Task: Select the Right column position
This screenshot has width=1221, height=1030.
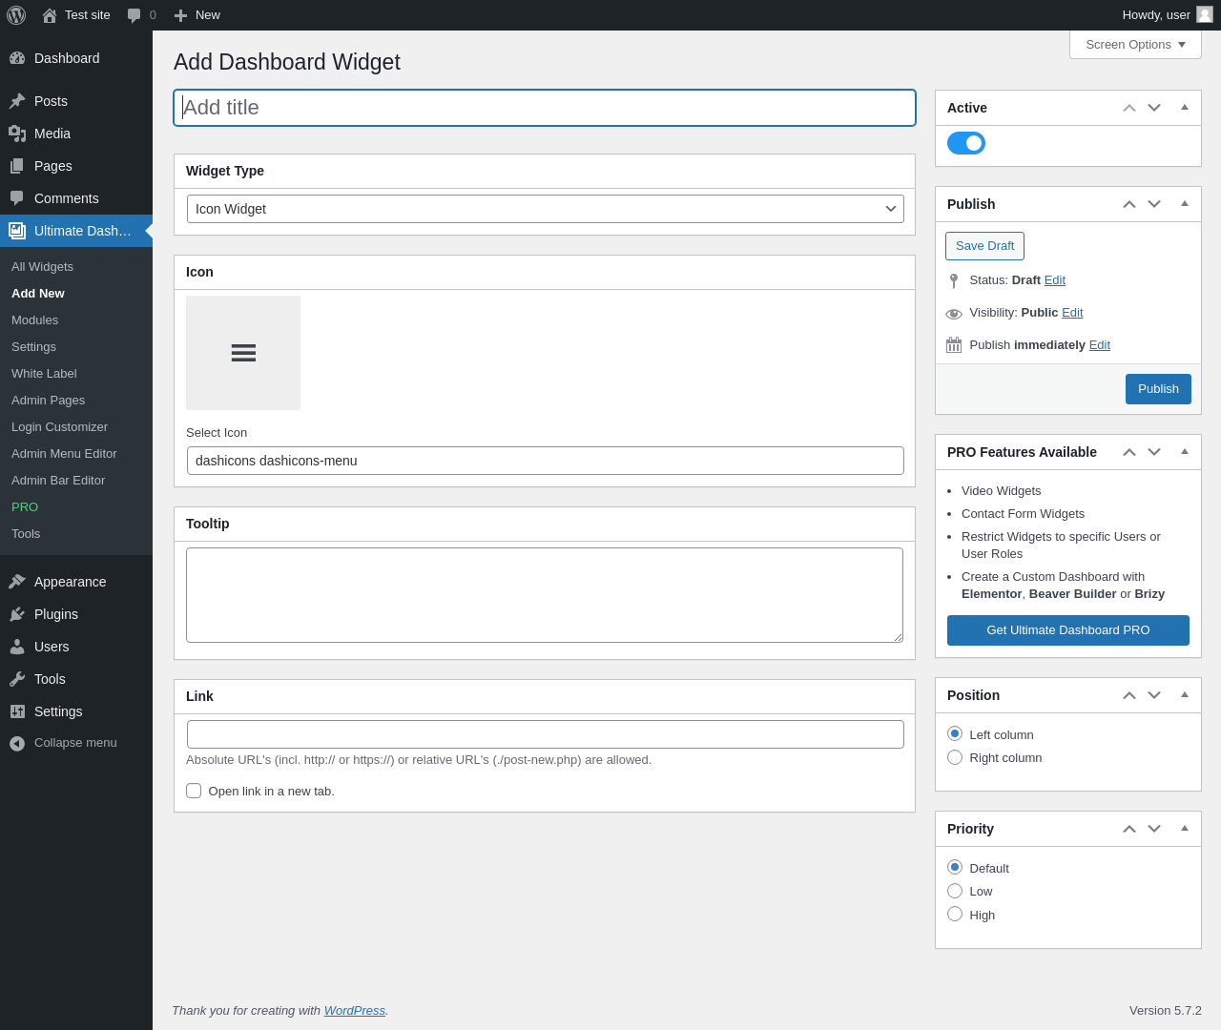Action: point(955,757)
